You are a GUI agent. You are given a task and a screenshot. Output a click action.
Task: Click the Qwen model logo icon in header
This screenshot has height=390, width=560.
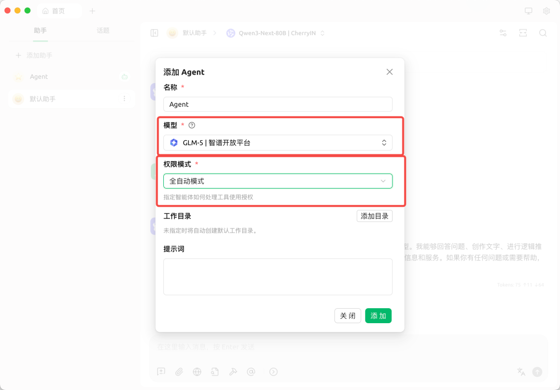coord(231,33)
